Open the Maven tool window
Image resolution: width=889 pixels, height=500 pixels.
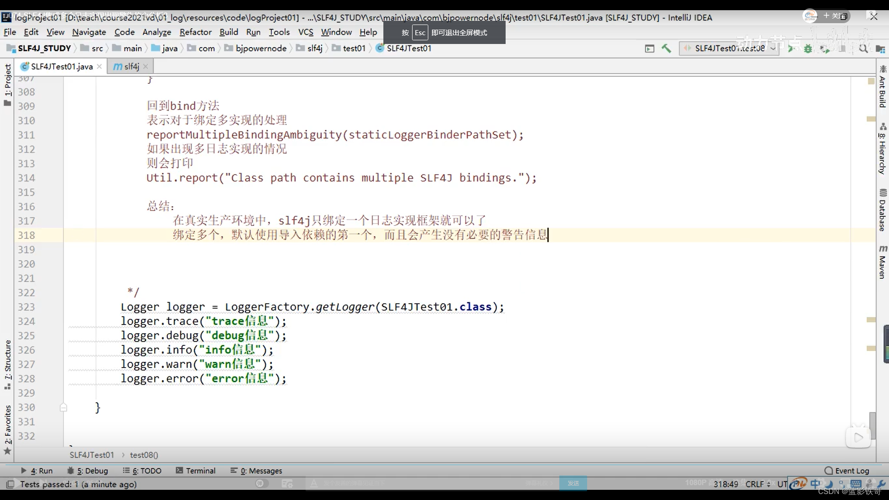(x=883, y=262)
